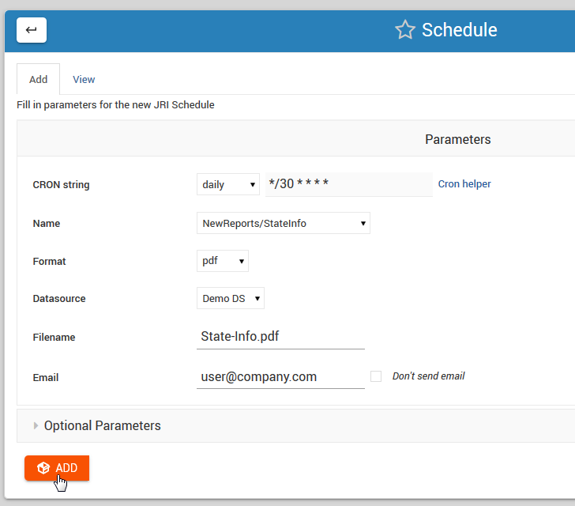Click 'Fill in parameters for the new JRI Schedule'
The width and height of the screenshot is (575, 506).
(115, 105)
